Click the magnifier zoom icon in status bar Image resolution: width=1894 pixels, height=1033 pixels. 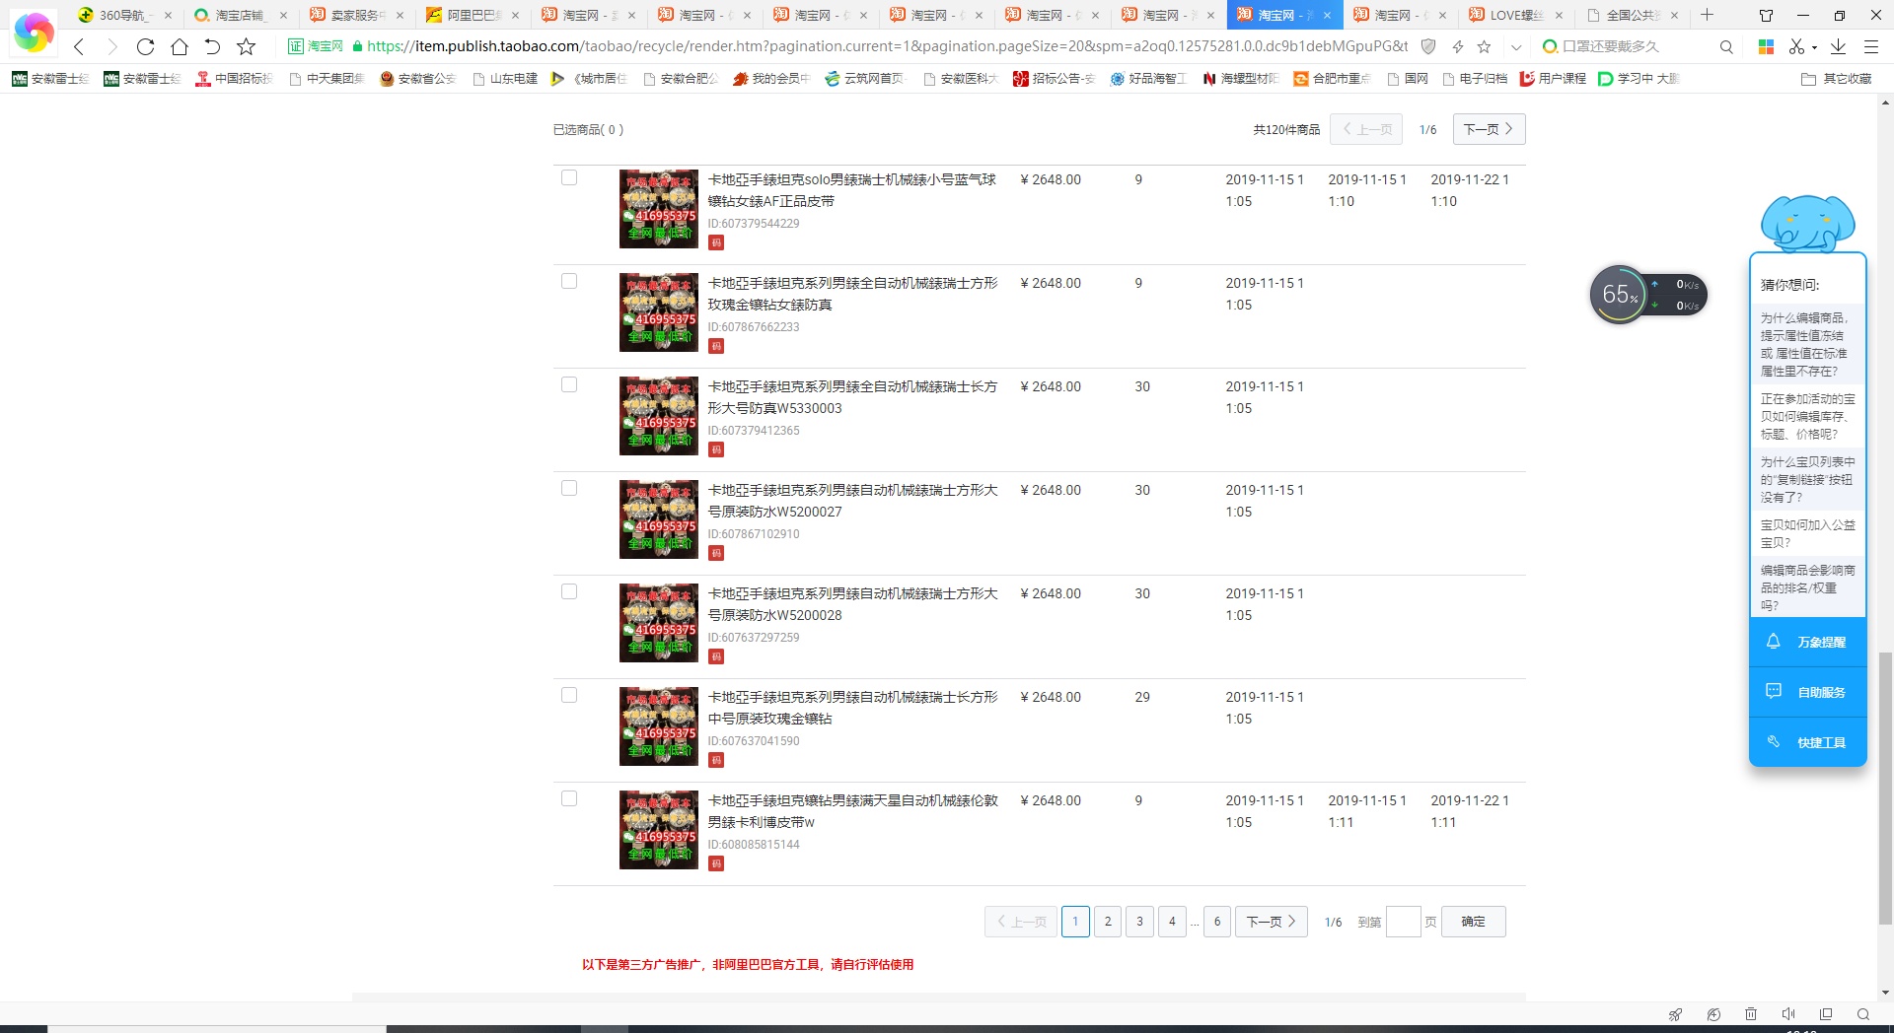1863,1014
